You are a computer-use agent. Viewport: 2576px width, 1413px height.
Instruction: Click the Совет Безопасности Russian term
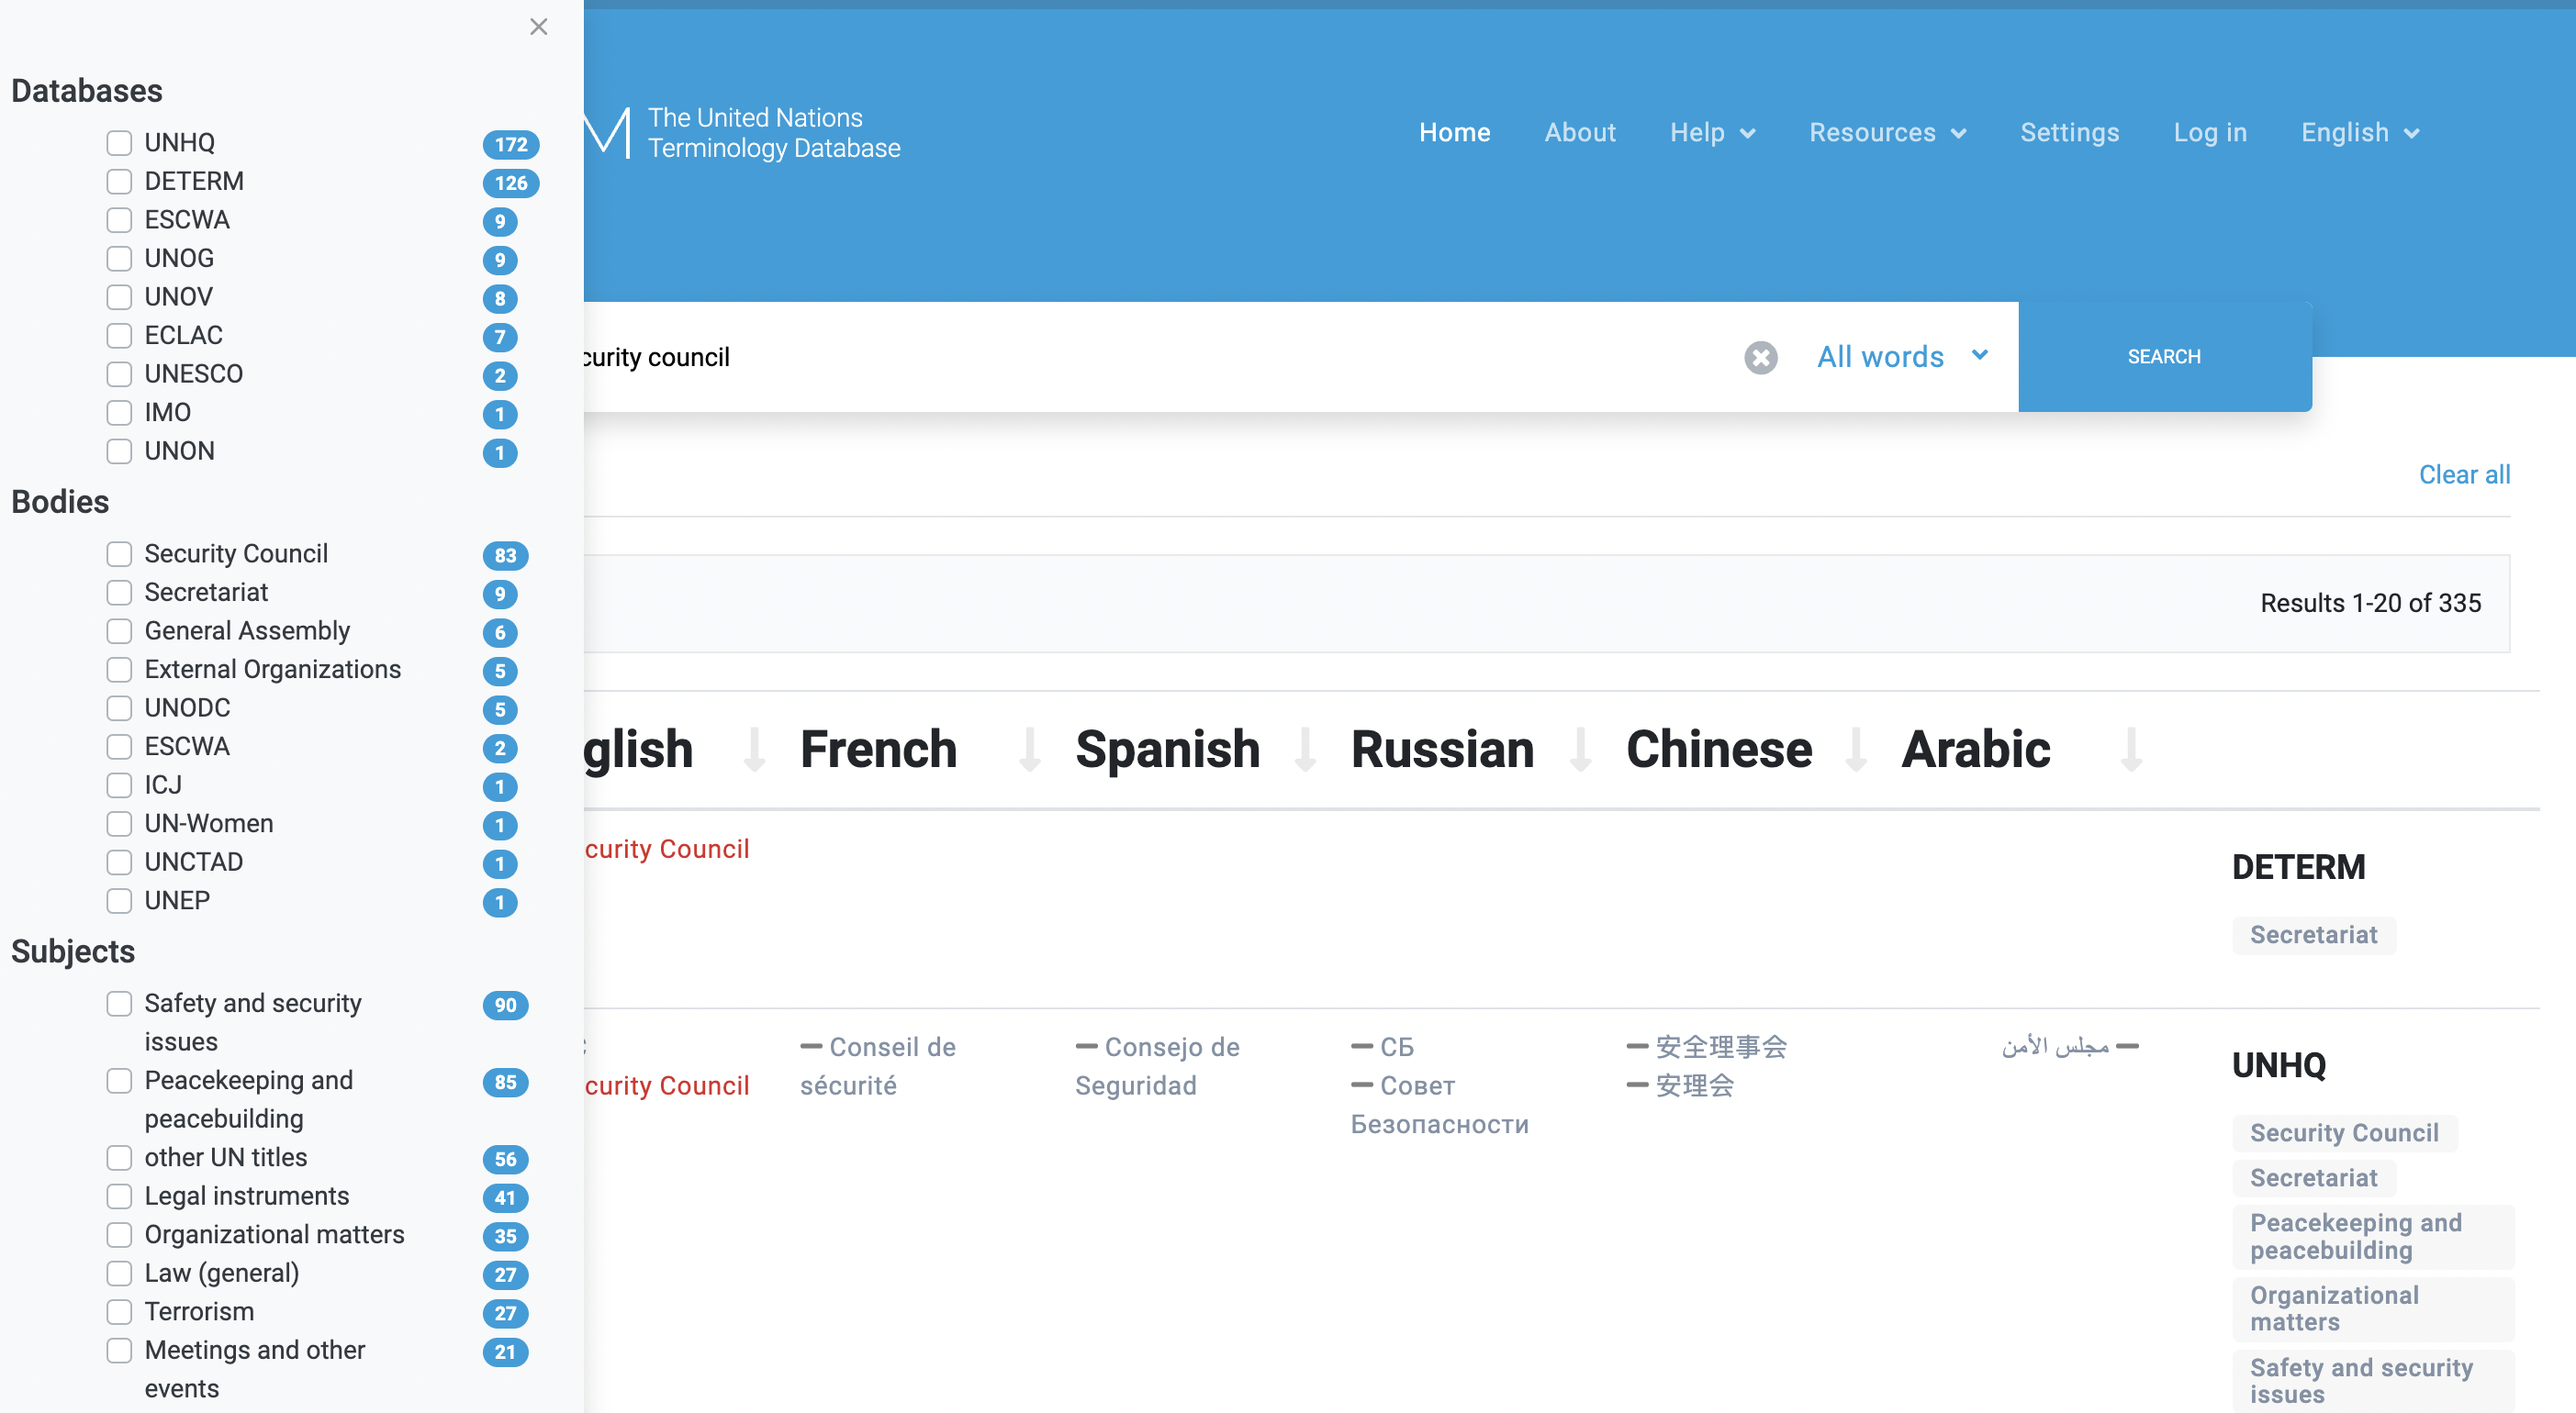[x=1439, y=1106]
